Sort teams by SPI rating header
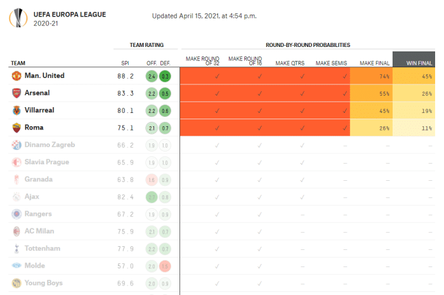 [x=125, y=63]
